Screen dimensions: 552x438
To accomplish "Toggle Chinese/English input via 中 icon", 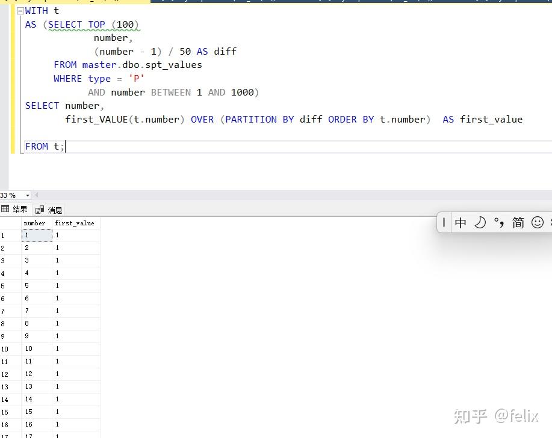I will tap(461, 222).
